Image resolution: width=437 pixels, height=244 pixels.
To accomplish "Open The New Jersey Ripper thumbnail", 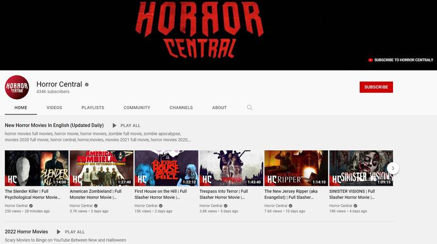I will [296, 168].
